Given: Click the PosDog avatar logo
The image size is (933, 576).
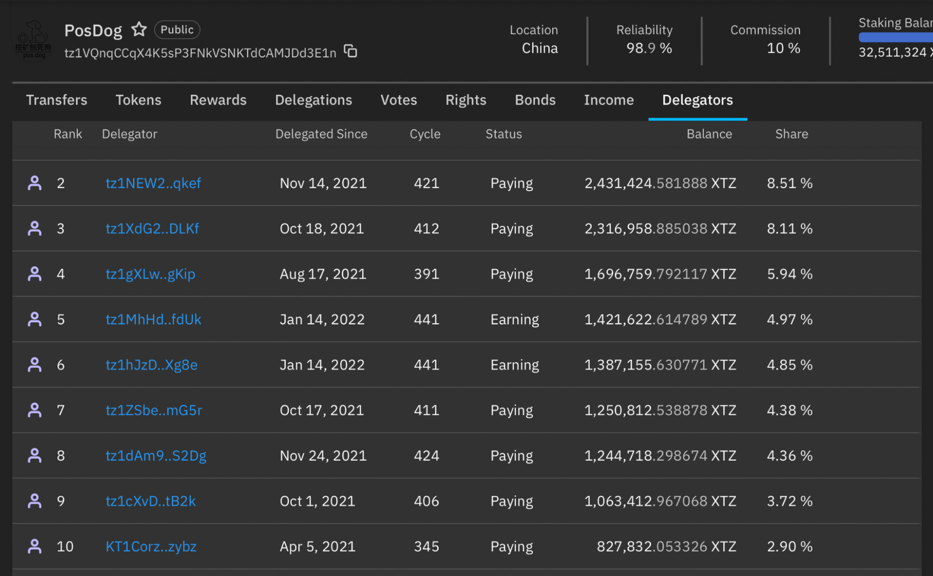Looking at the screenshot, I should coord(33,41).
